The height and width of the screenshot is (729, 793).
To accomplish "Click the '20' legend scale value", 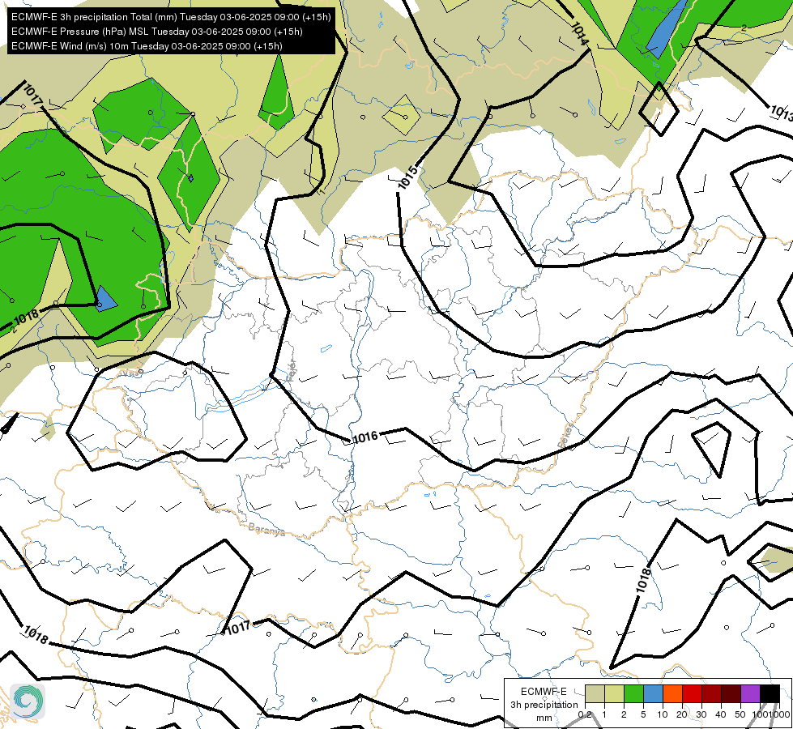I will tap(682, 714).
